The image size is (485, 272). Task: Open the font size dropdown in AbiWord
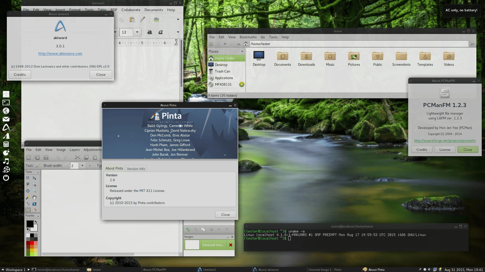point(137,32)
